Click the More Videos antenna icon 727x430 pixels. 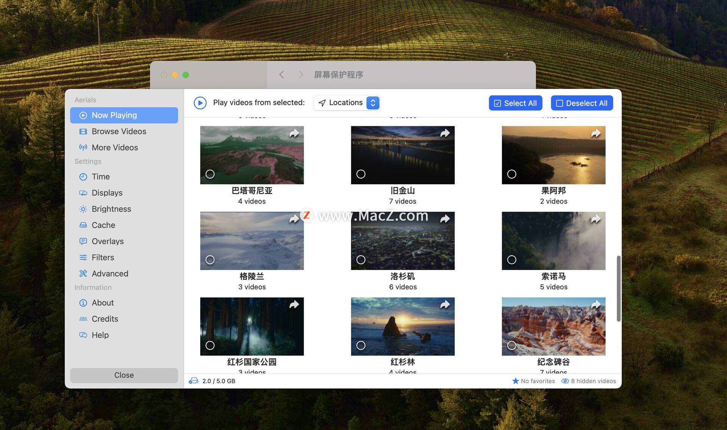(x=83, y=147)
